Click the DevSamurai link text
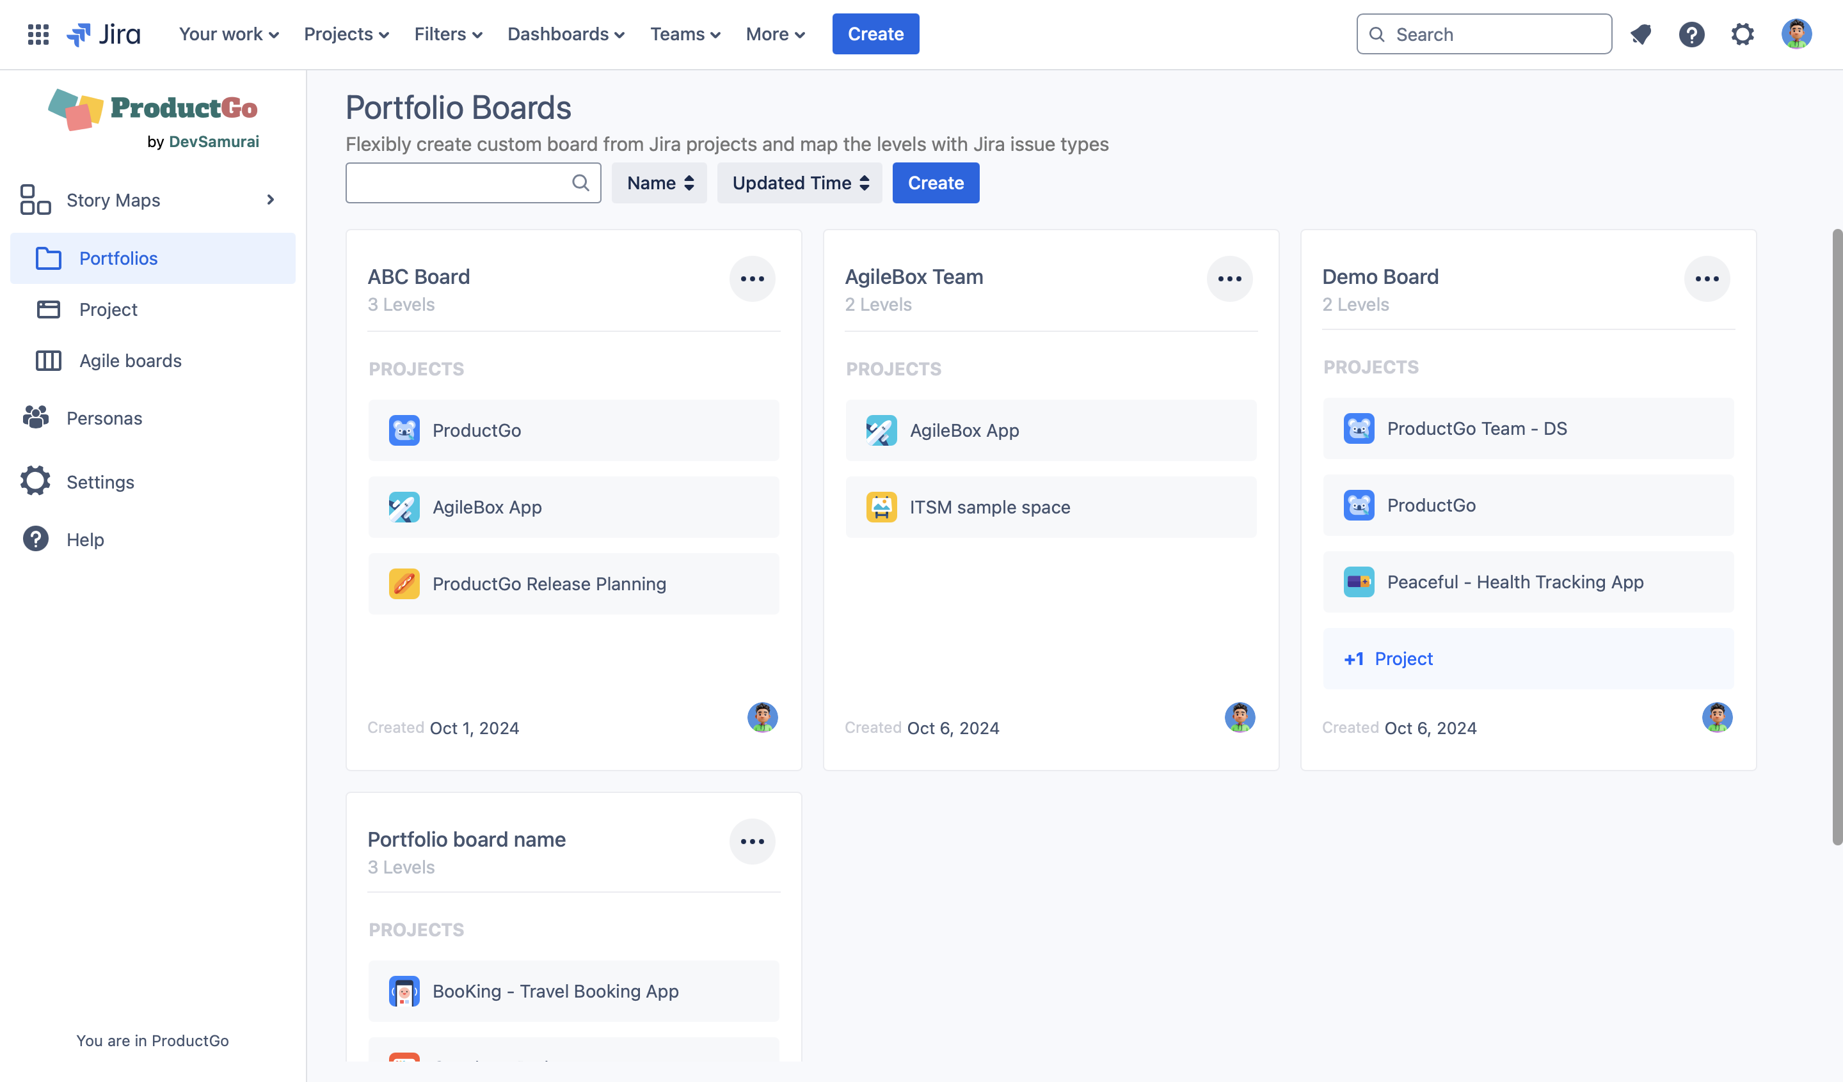Screen dimensions: 1843x1082 [x=214, y=141]
